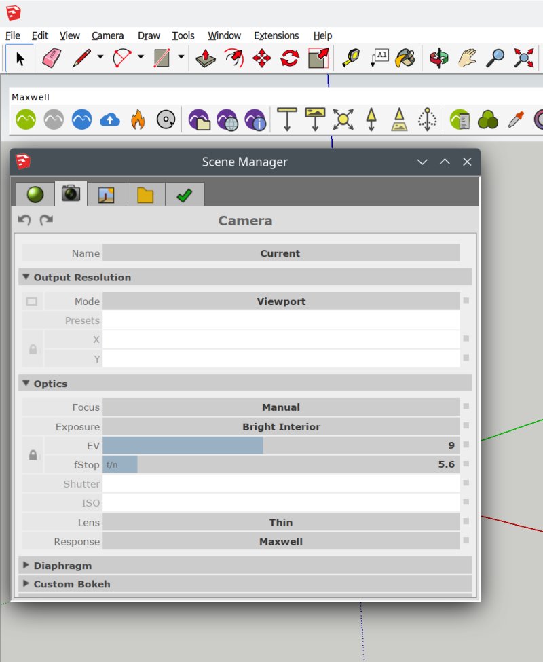Click the Maxwell disc icon
The width and height of the screenshot is (543, 662).
point(166,119)
